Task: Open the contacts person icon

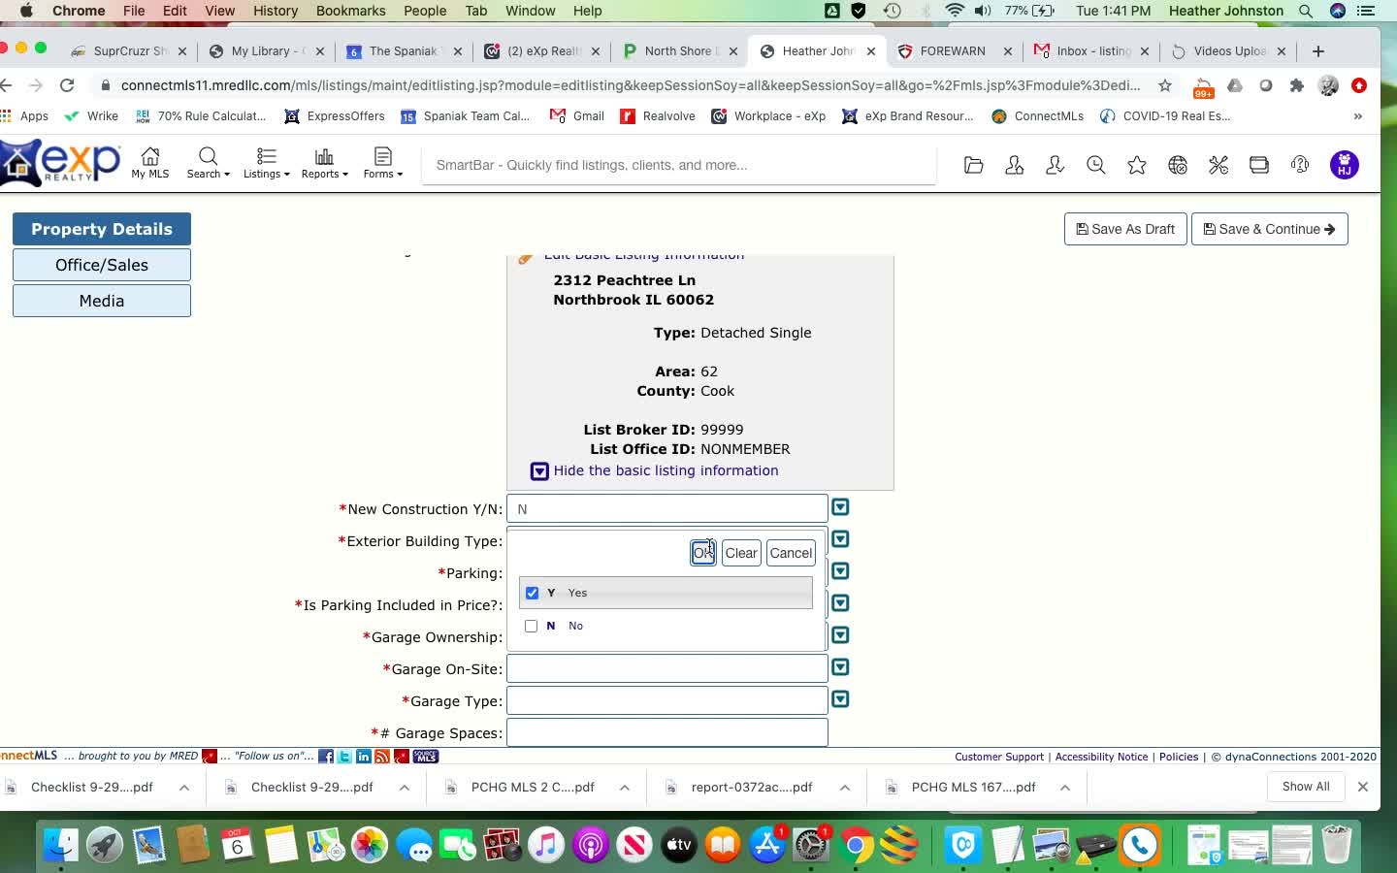Action: click(x=1015, y=165)
